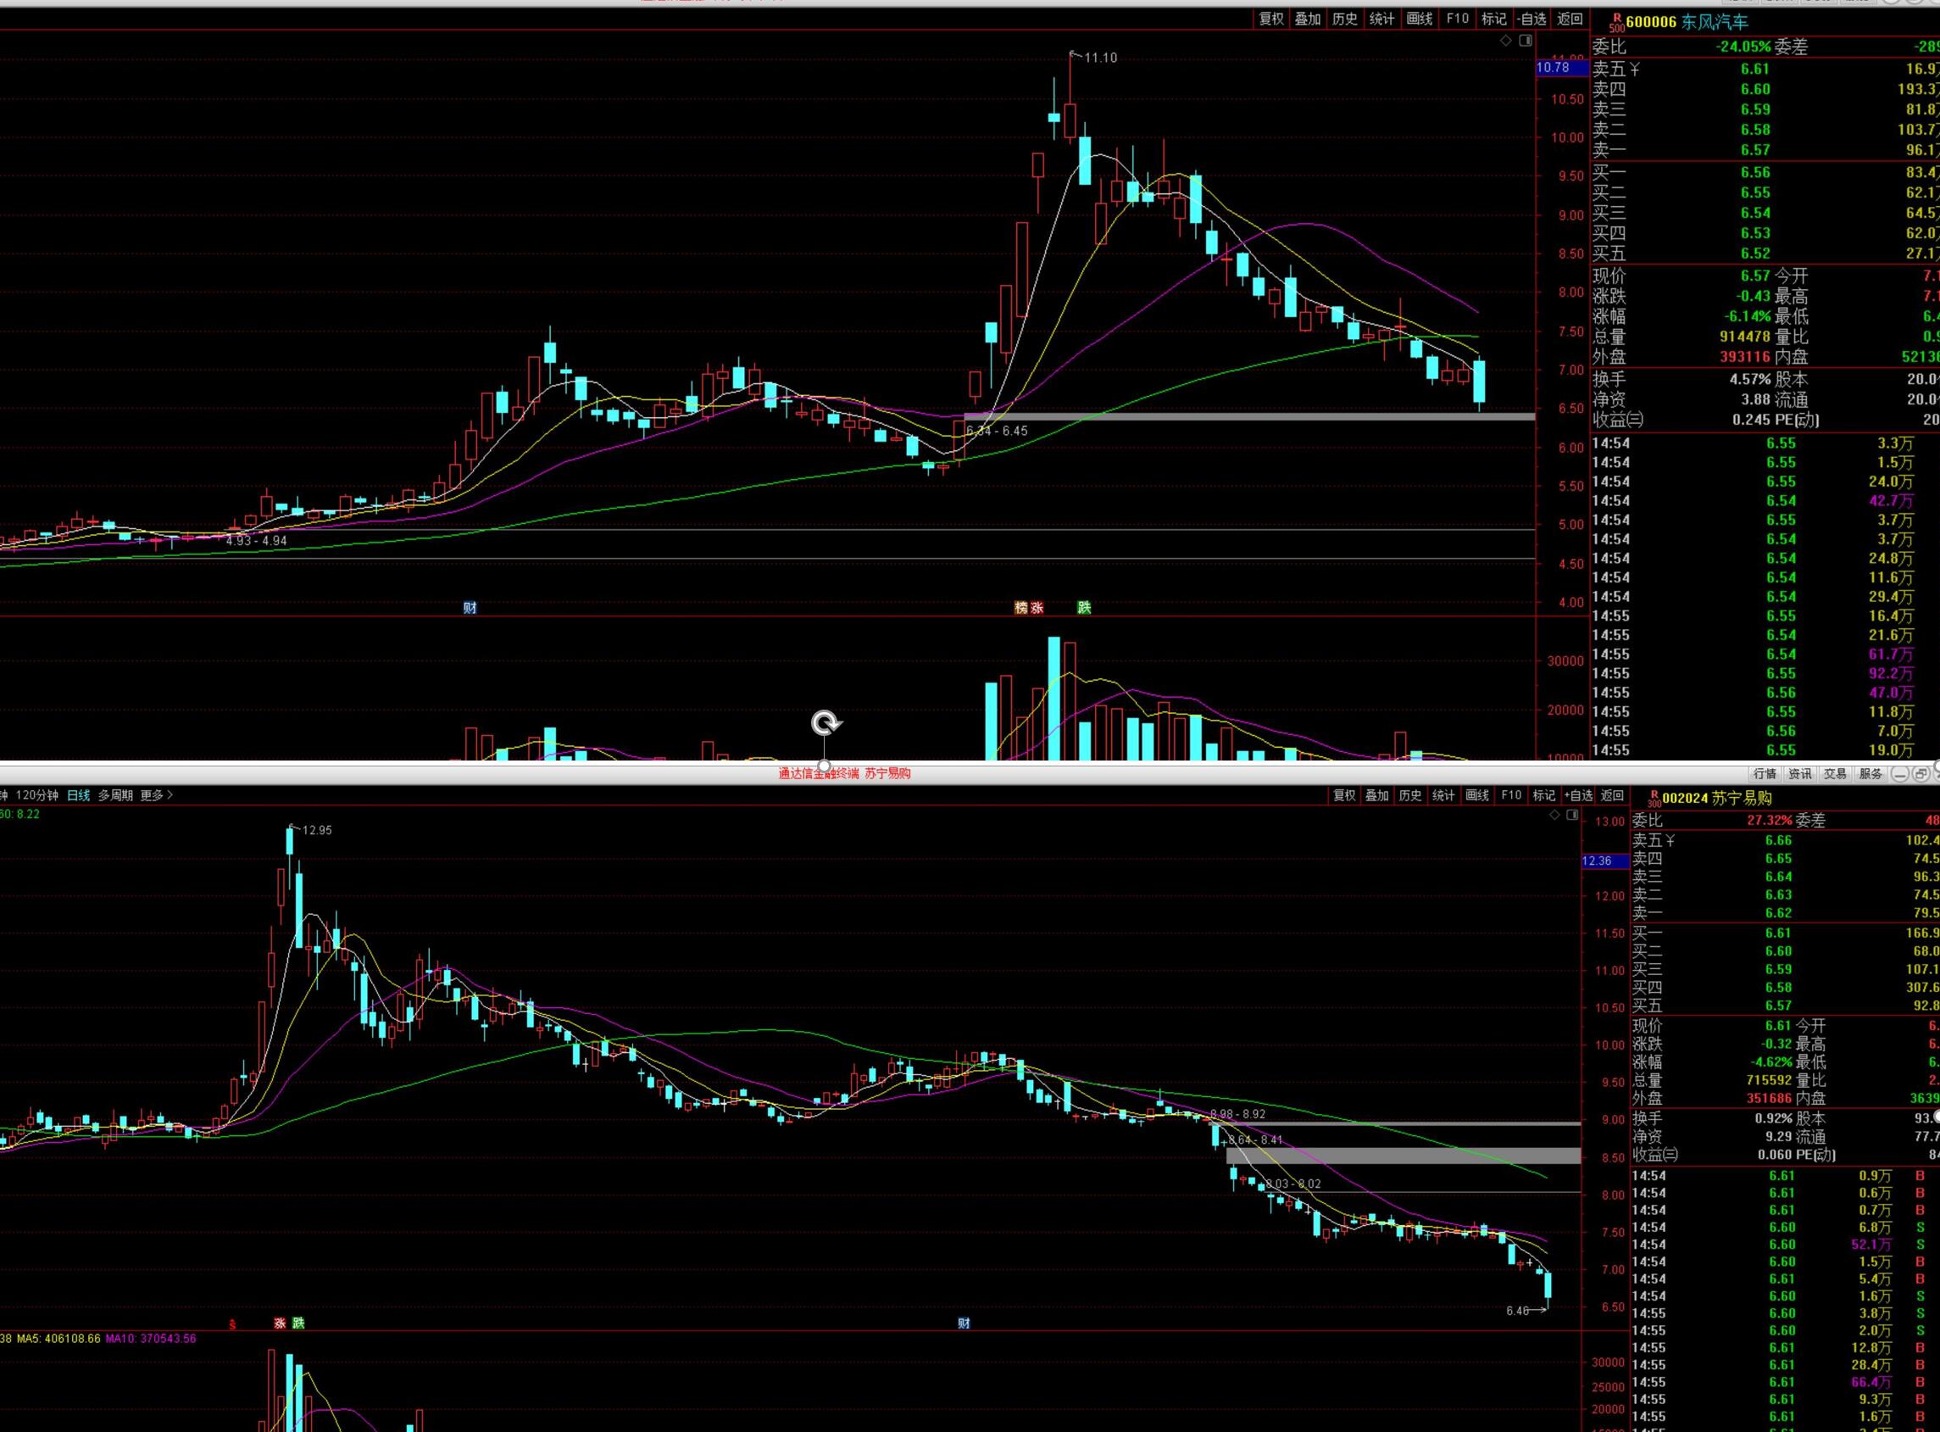The height and width of the screenshot is (1432, 1940).
Task: Click the circular refresh arrow icon
Action: coord(825,723)
